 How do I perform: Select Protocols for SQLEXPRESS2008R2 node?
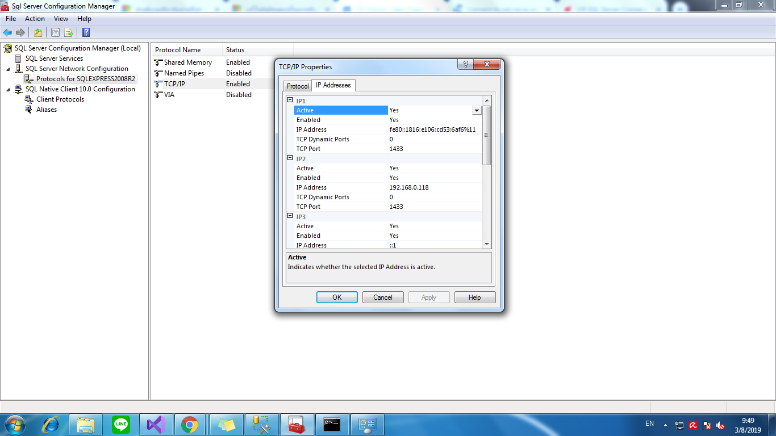pyautogui.click(x=86, y=79)
